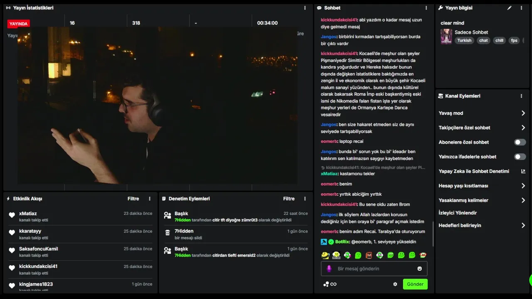
Task: Open emoji picker in message box
Action: coord(420,269)
